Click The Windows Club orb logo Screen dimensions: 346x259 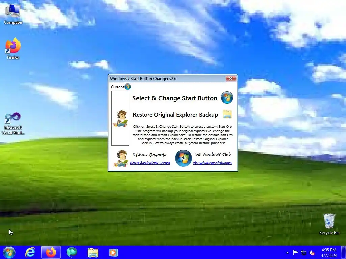coord(183,158)
